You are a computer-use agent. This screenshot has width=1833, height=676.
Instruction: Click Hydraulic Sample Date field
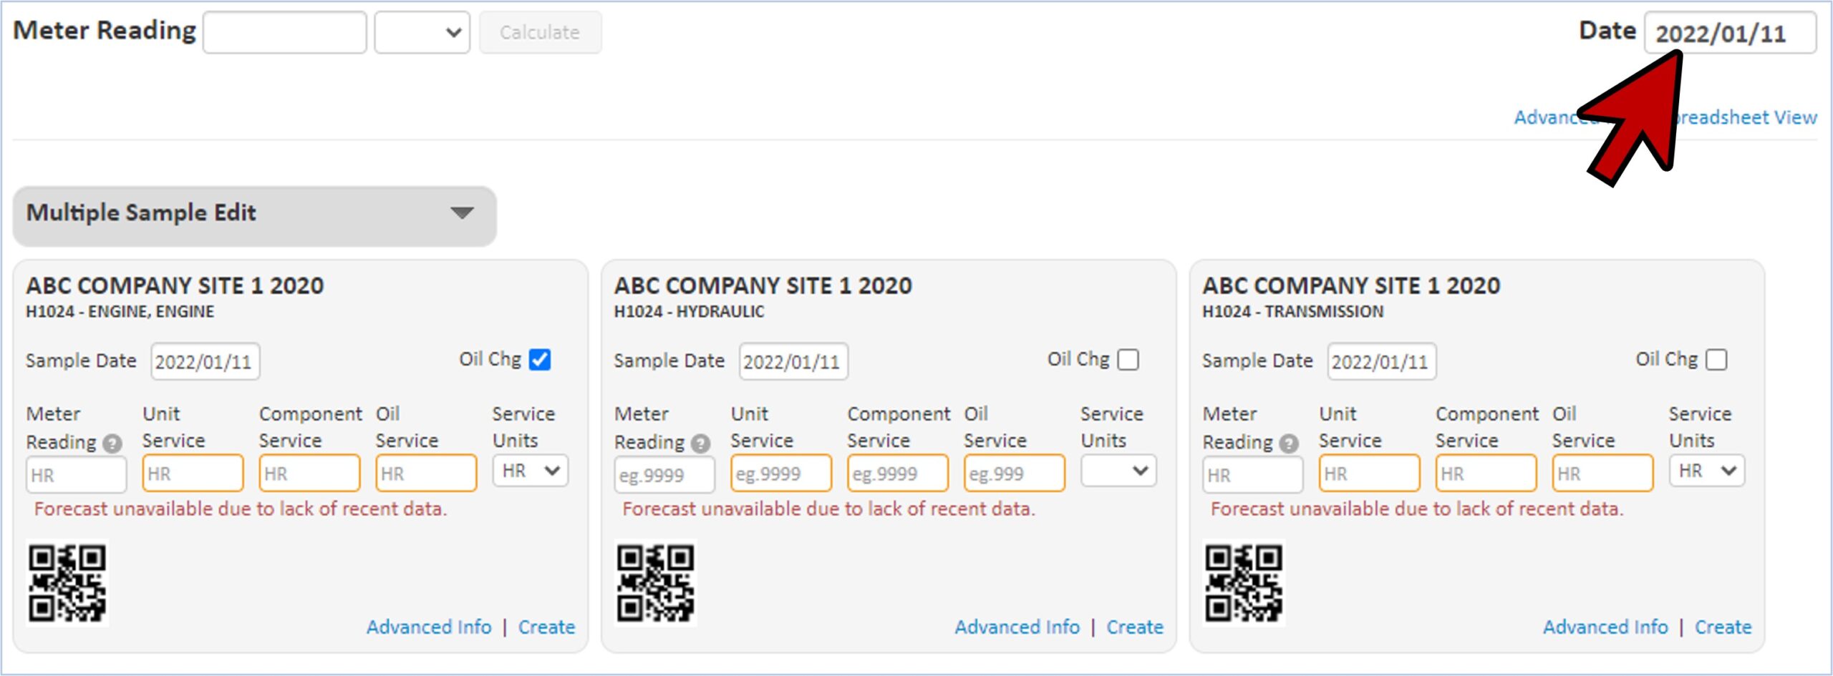coord(793,362)
